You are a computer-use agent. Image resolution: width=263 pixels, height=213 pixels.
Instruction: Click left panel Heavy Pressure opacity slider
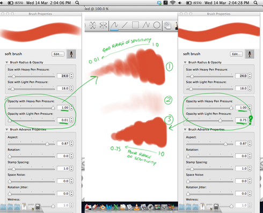tap(31, 108)
